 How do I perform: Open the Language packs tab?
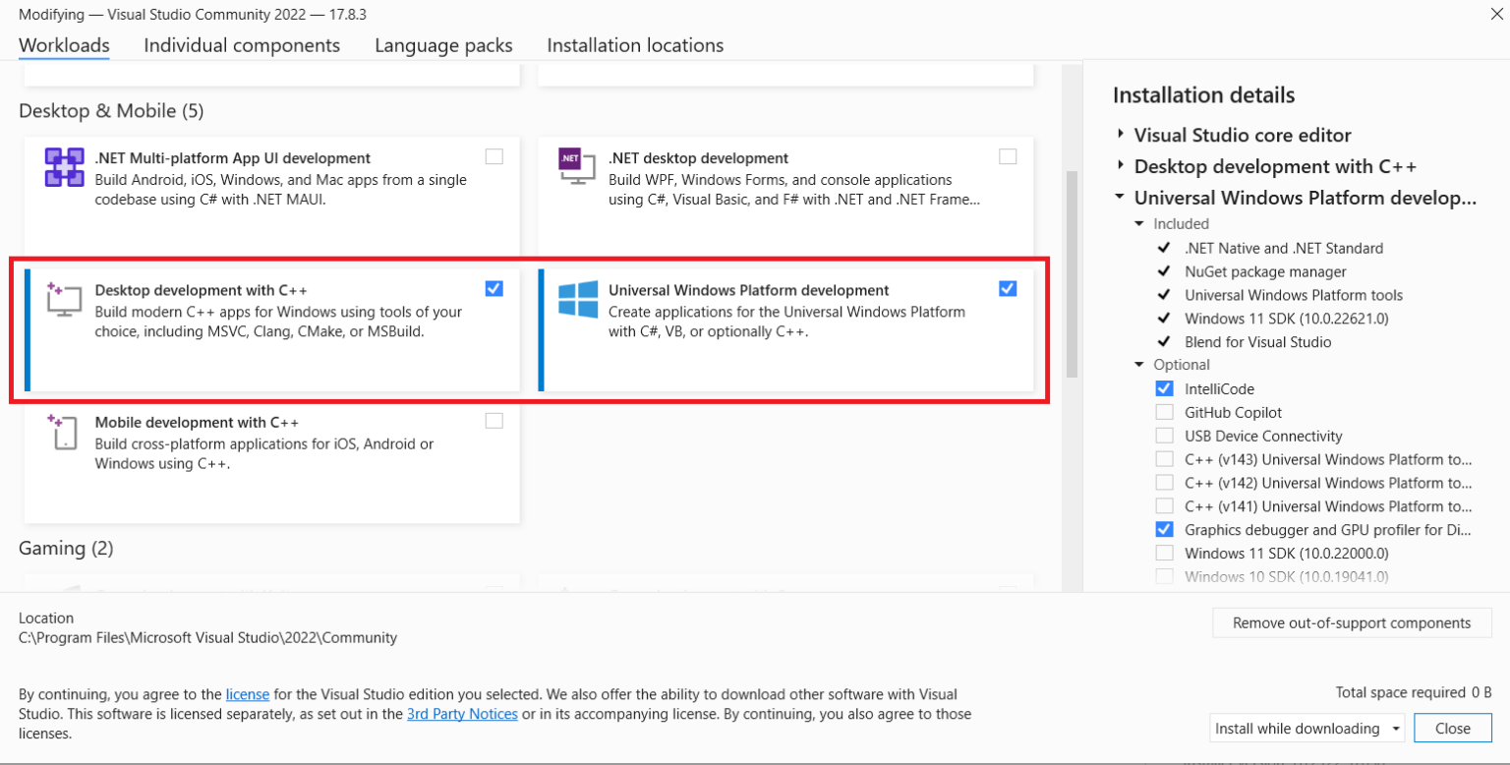[x=443, y=45]
